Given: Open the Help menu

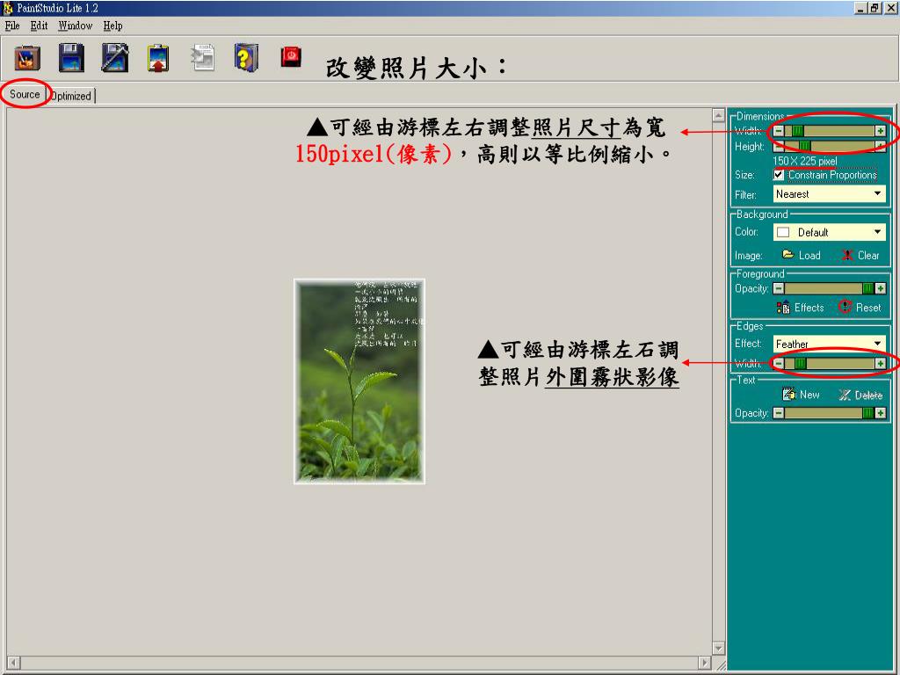Looking at the screenshot, I should 112,25.
